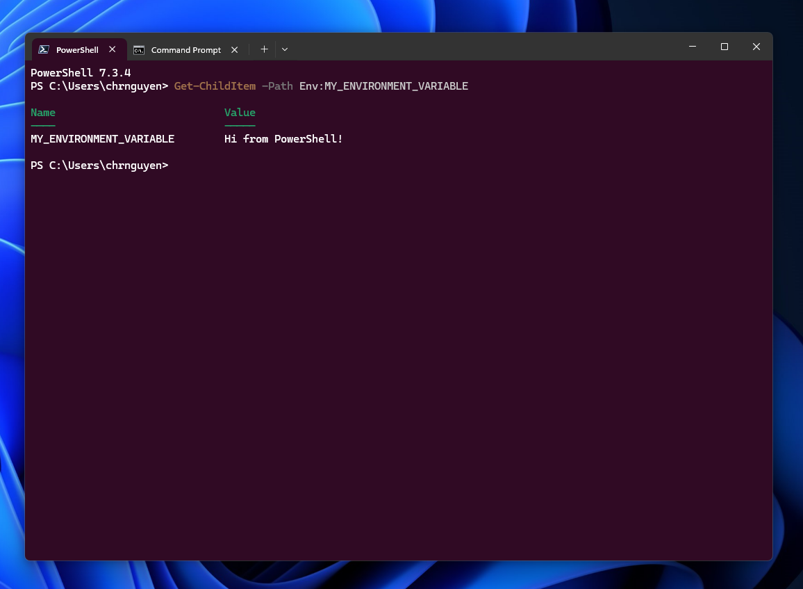
Task: Click the Hi from PowerShell! value text
Action: 283,138
